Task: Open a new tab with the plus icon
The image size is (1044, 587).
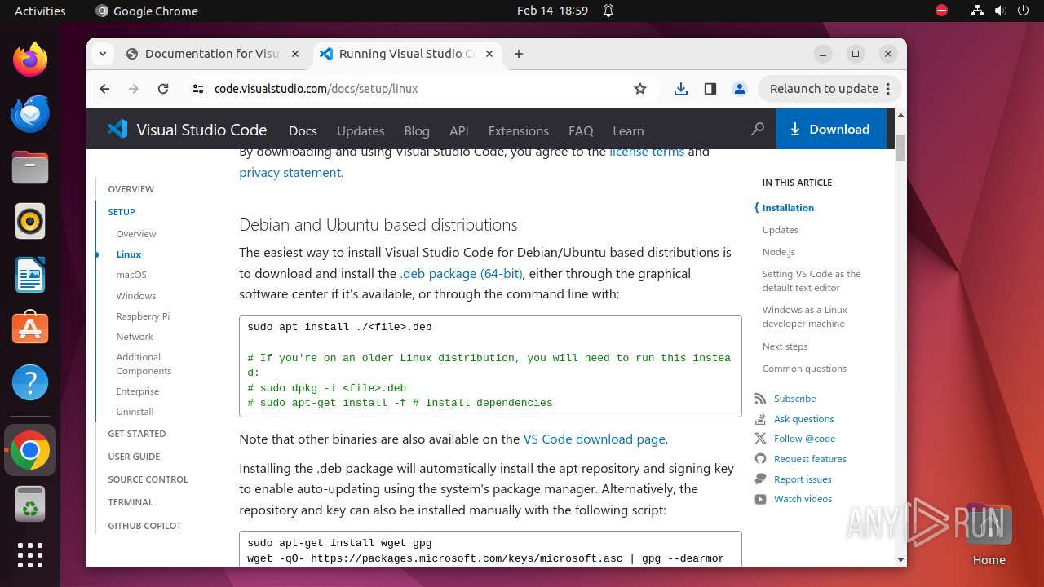Action: 519,54
